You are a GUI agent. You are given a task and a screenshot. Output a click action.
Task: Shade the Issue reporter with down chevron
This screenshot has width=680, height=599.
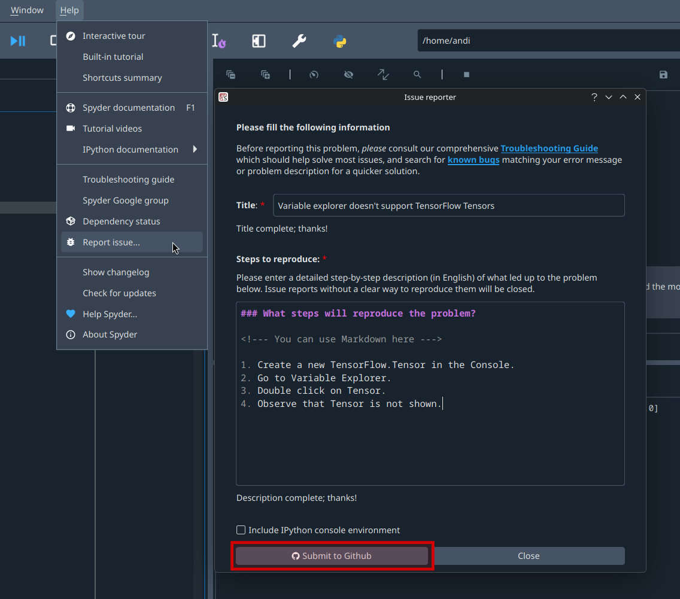coord(608,97)
